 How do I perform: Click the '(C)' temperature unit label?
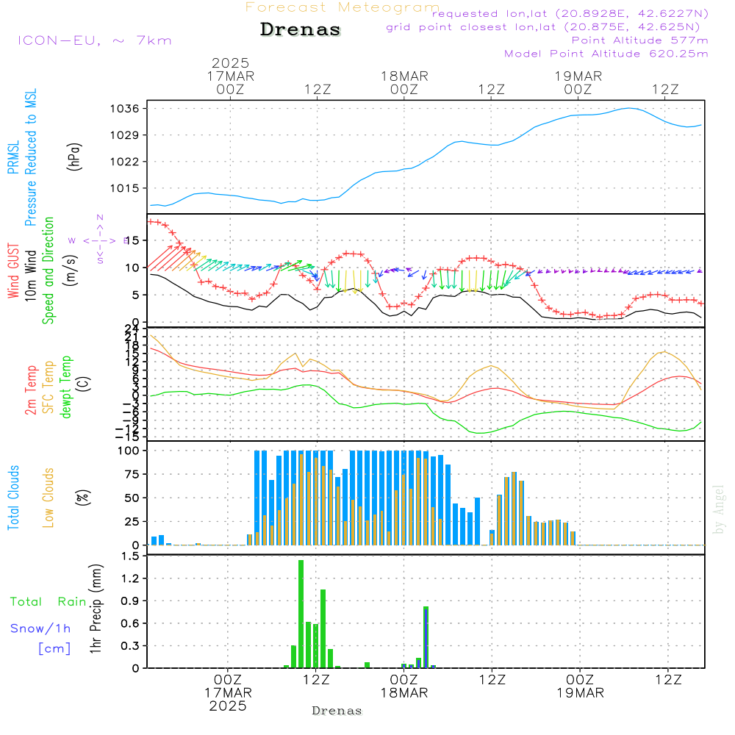click(x=84, y=384)
